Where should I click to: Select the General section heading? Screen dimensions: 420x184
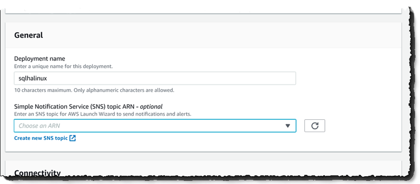click(x=28, y=35)
